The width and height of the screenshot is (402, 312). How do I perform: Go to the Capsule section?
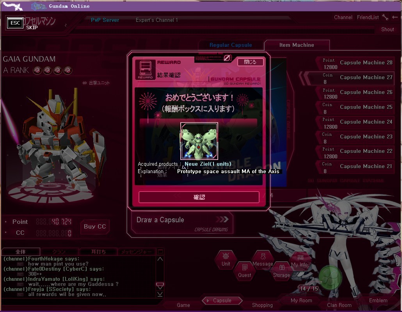tap(222, 300)
